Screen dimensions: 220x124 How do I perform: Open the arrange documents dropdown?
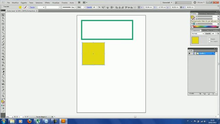tap(85, 2)
